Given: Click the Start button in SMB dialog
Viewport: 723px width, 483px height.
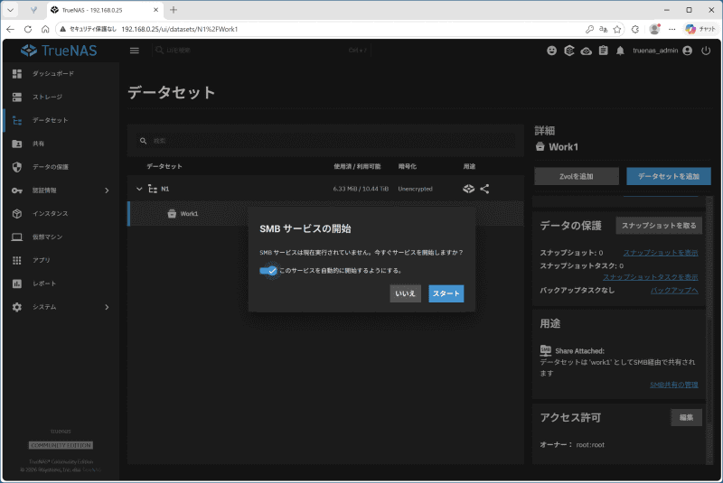Looking at the screenshot, I should [446, 293].
